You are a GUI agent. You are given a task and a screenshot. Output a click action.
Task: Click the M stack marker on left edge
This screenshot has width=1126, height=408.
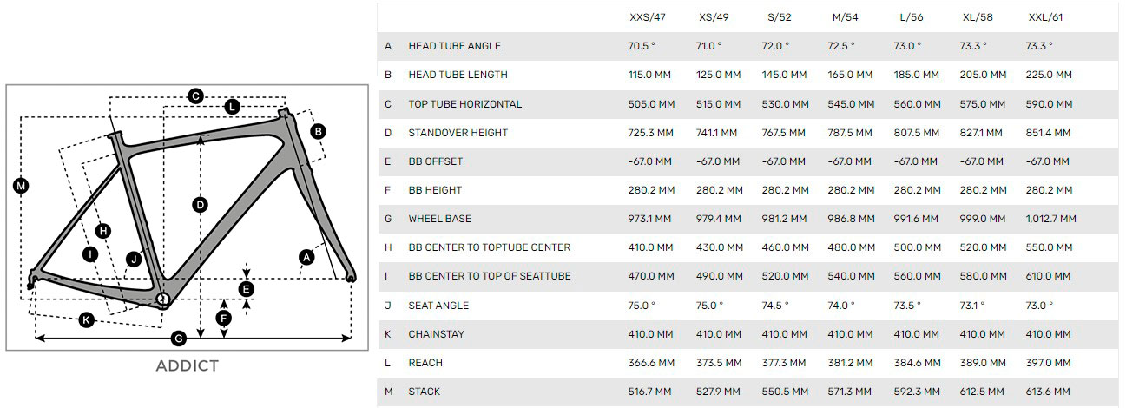[x=22, y=185]
